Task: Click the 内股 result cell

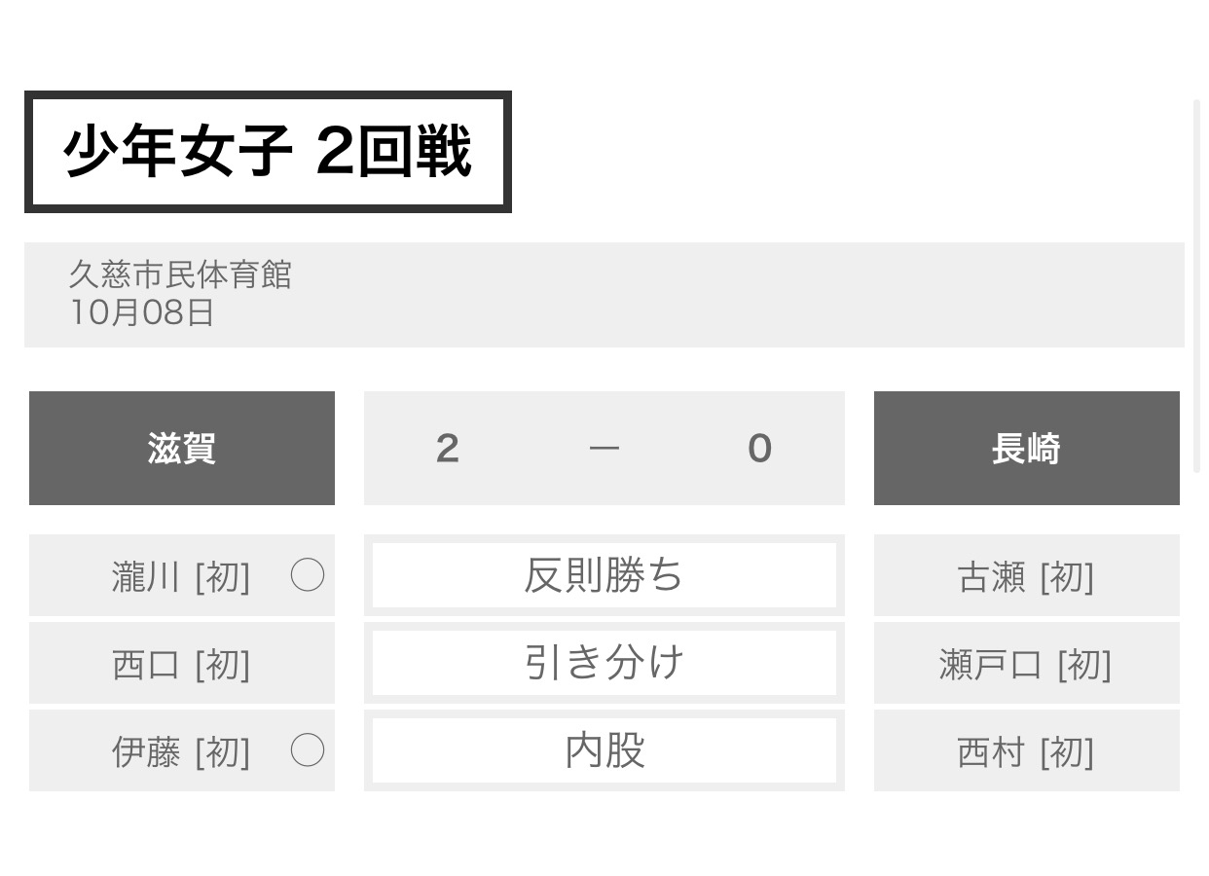Action: pos(604,750)
